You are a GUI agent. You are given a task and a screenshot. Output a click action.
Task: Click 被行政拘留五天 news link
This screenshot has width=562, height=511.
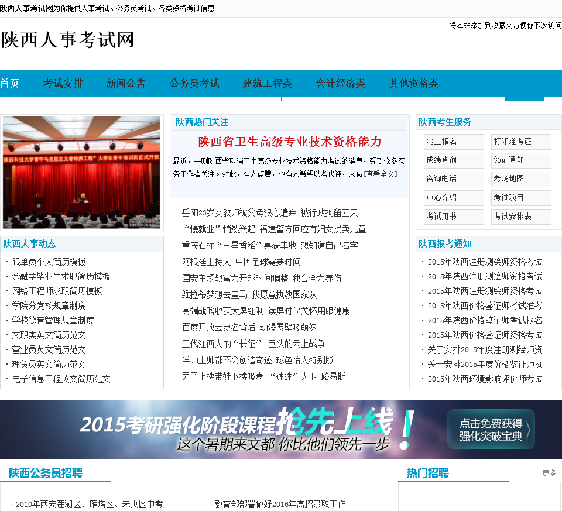(x=329, y=213)
